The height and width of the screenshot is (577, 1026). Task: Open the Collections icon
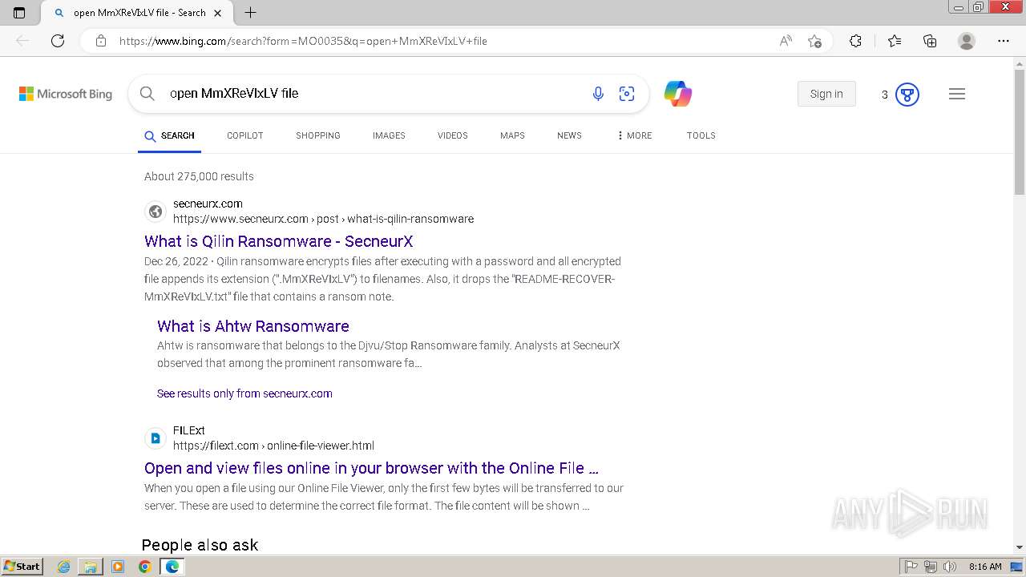[930, 41]
